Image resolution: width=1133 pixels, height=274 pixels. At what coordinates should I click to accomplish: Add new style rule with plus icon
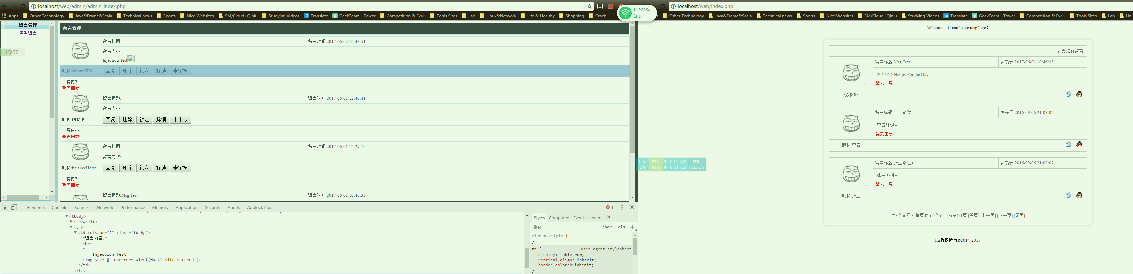[632, 227]
